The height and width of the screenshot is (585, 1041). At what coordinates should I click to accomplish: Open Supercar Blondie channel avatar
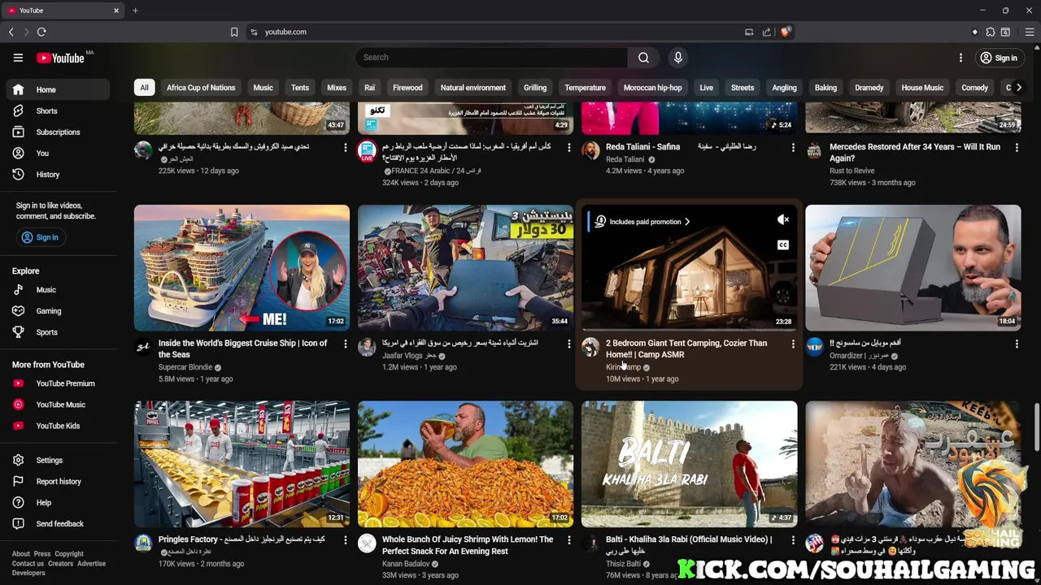[143, 347]
